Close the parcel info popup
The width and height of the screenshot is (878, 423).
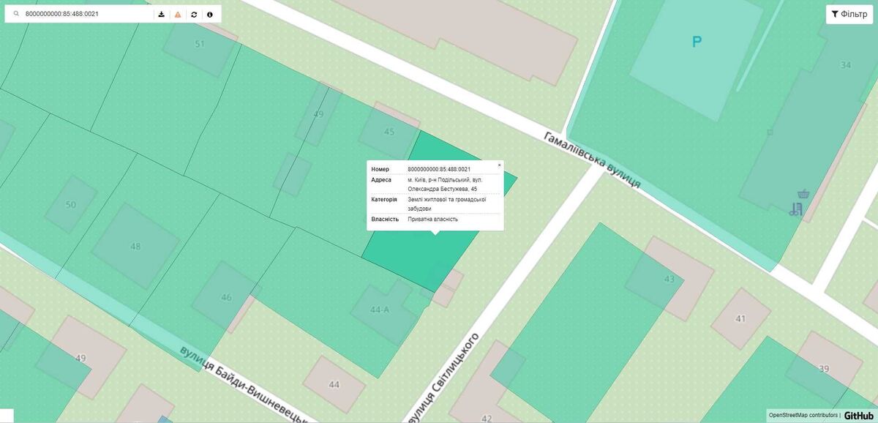point(500,165)
